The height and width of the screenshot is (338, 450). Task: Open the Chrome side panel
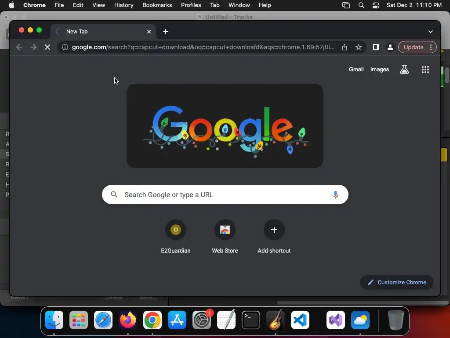(x=376, y=47)
